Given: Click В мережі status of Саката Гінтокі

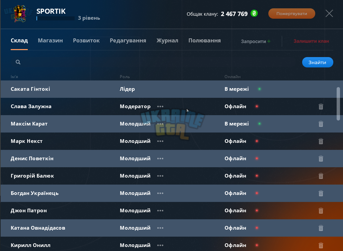Looking at the screenshot, I should pyautogui.click(x=237, y=89).
